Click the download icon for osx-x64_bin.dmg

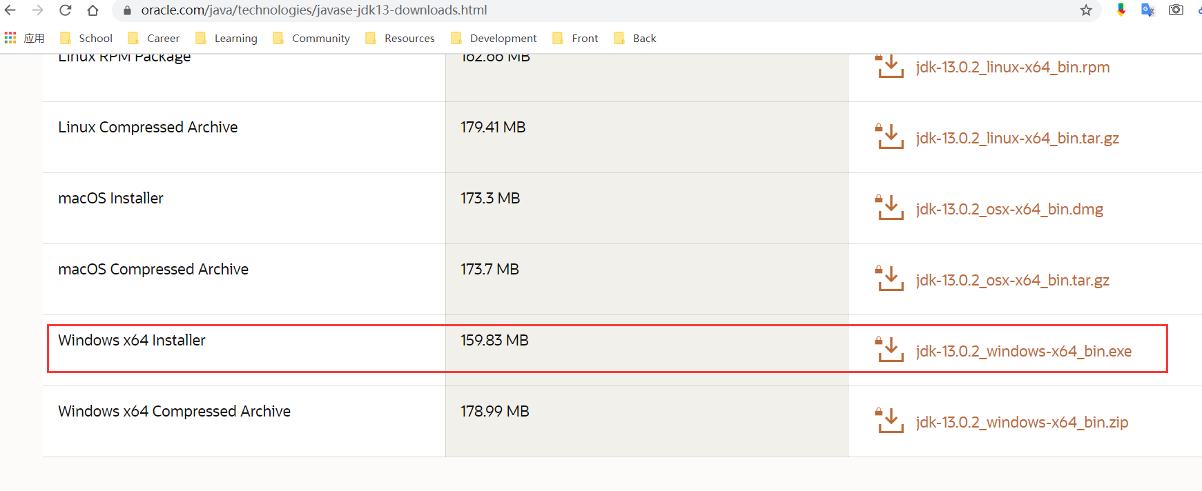[x=890, y=207]
